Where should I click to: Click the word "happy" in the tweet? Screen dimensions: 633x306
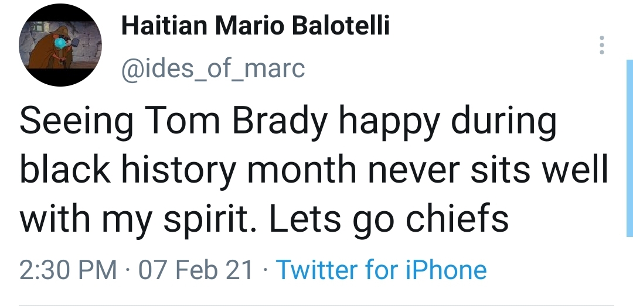[387, 123]
